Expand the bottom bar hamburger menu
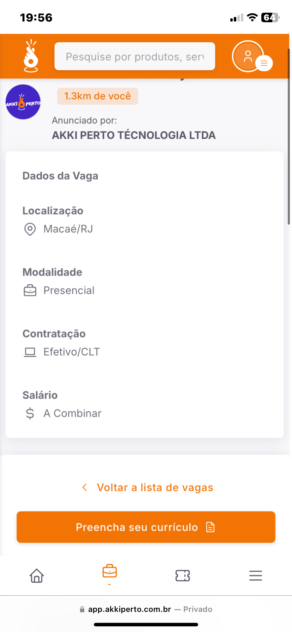Screen dimensions: 292x632 256,576
